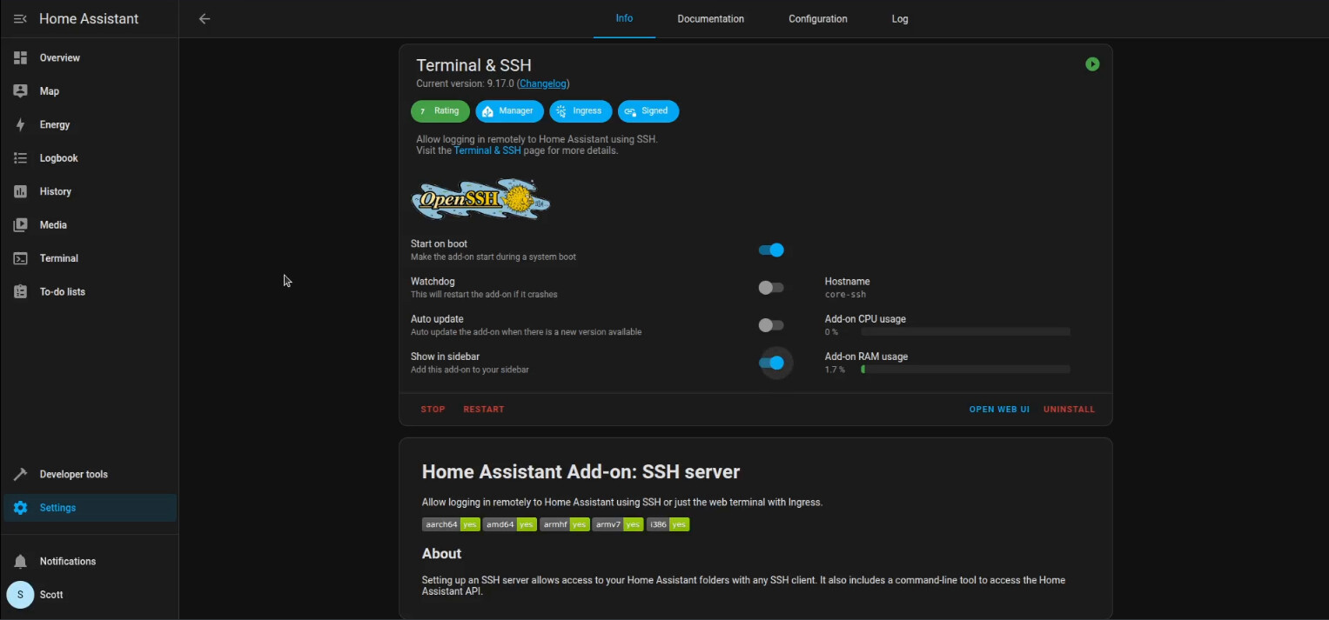
Task: Click the Ingress chip
Action: 581,111
